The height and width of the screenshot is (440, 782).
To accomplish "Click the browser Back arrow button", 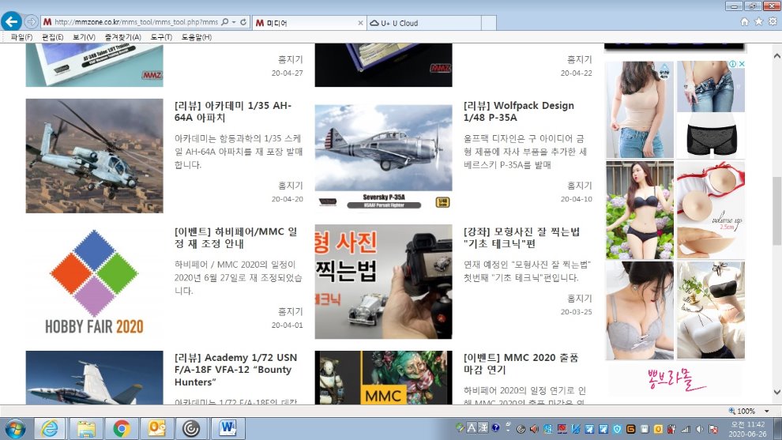I will (x=12, y=22).
